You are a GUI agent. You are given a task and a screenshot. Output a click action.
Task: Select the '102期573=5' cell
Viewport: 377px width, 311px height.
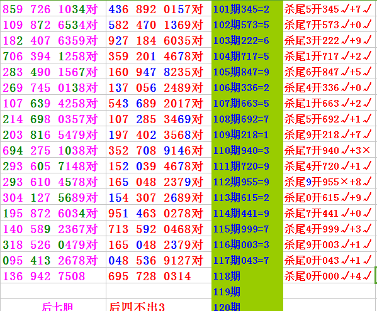(x=247, y=25)
